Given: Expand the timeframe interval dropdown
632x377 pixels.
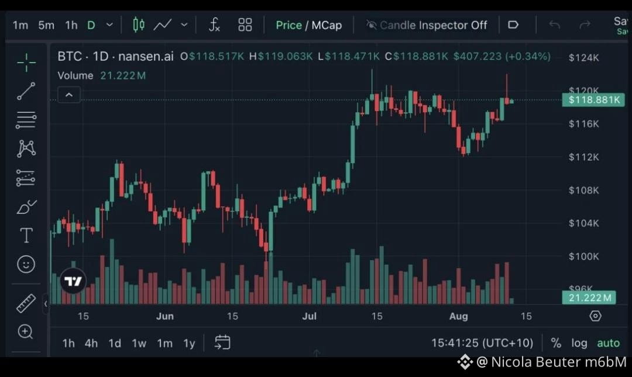Looking at the screenshot, I should pyautogui.click(x=109, y=25).
